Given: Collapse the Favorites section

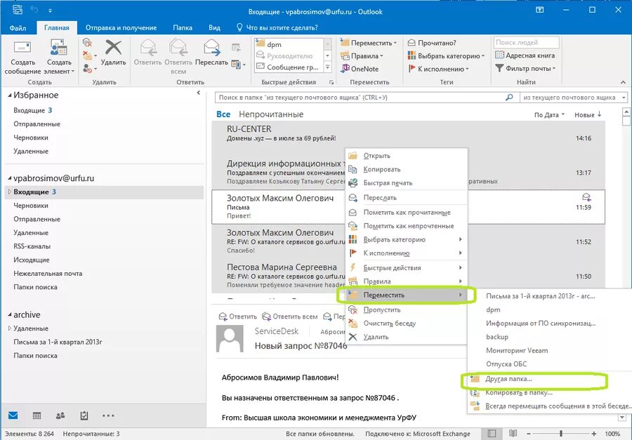Looking at the screenshot, I should click(x=10, y=95).
